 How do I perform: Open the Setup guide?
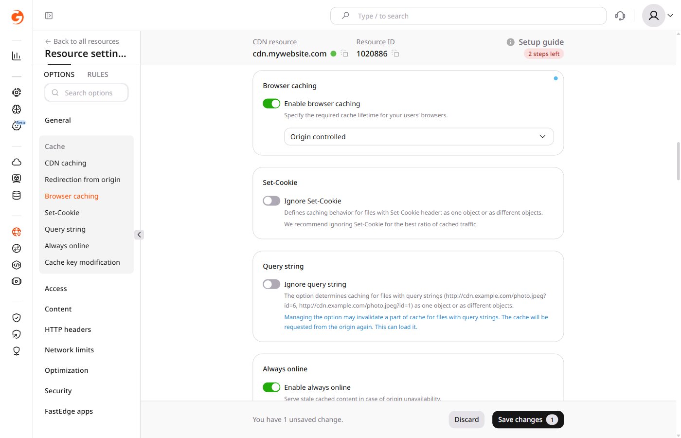[541, 42]
